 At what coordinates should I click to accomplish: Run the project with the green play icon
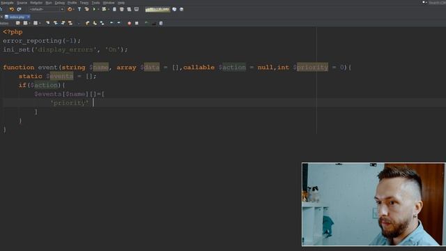coord(94,9)
